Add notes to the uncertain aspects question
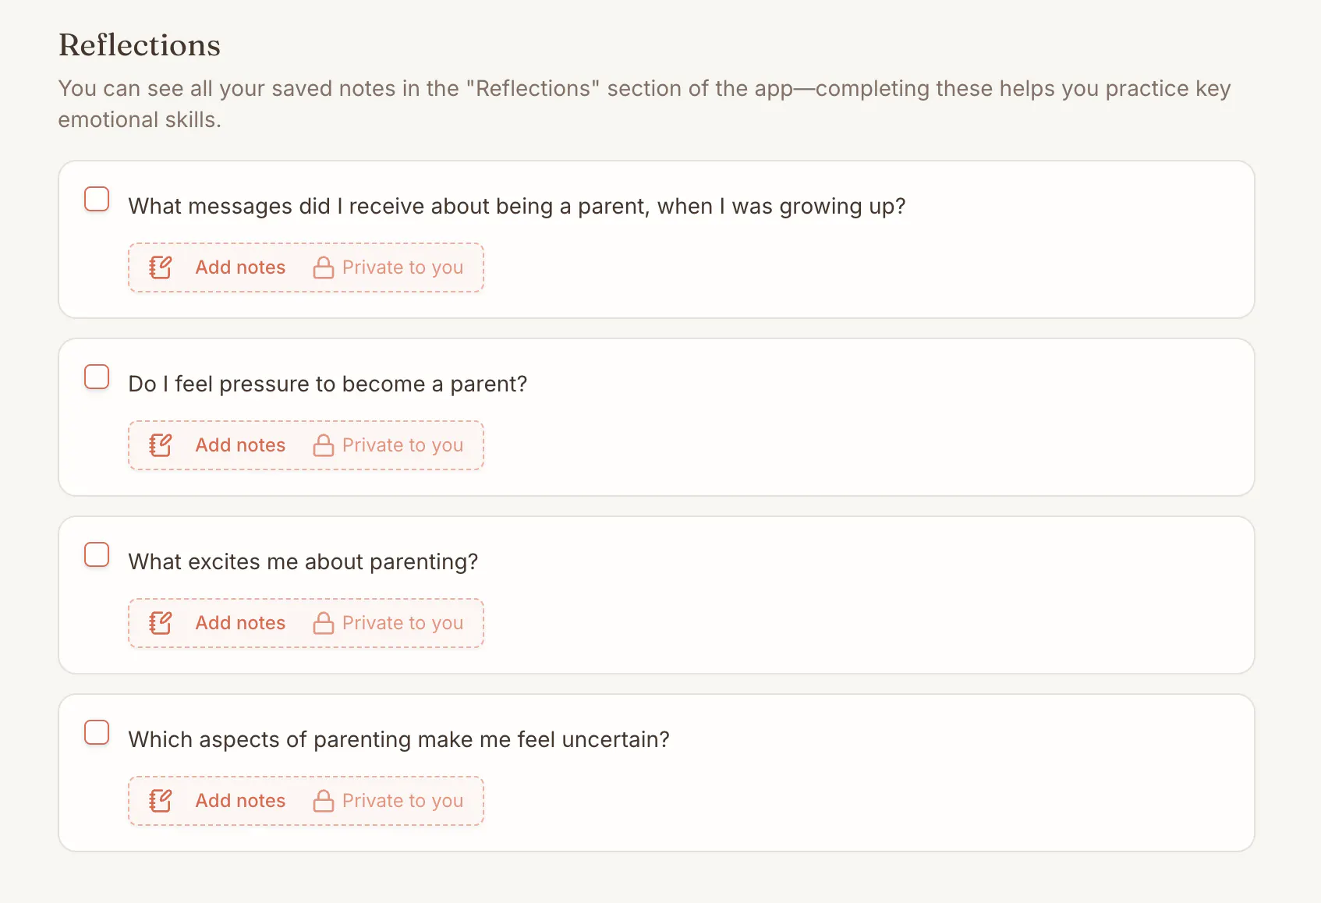Image resolution: width=1321 pixels, height=903 pixels. point(240,801)
